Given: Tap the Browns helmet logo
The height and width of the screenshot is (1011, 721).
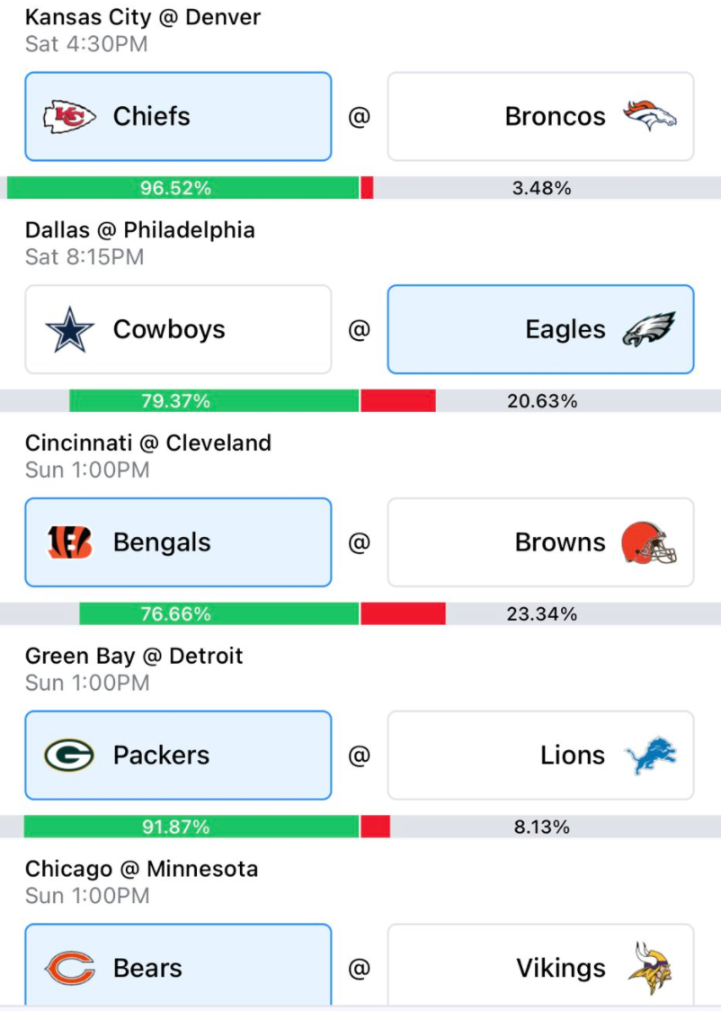Looking at the screenshot, I should coord(649,543).
